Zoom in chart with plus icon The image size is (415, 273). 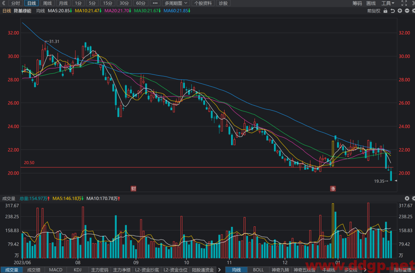click(x=400, y=11)
